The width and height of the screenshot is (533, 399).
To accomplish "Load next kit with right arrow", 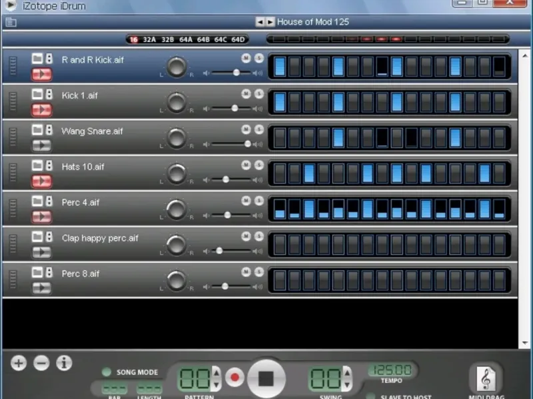I will tap(270, 22).
